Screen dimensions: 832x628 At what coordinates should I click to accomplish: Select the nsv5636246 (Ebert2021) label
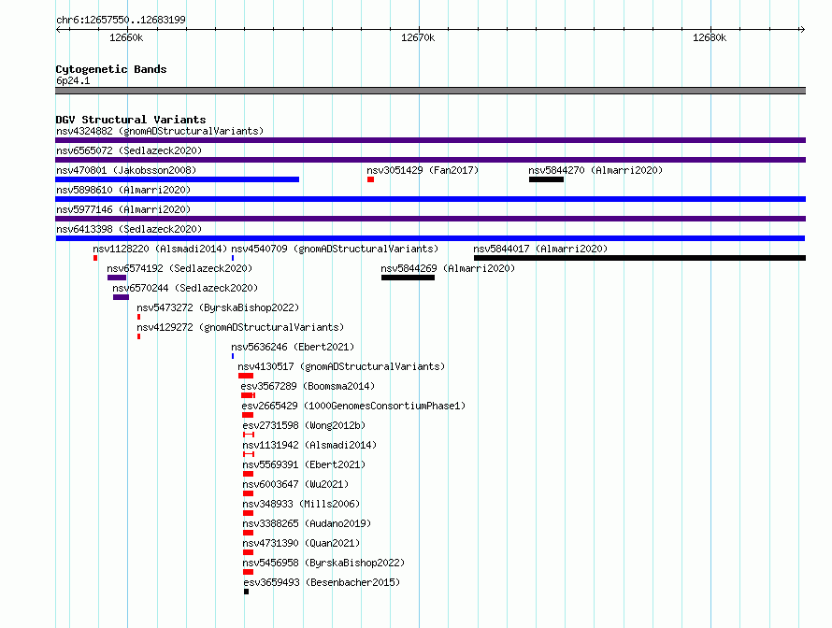click(293, 347)
